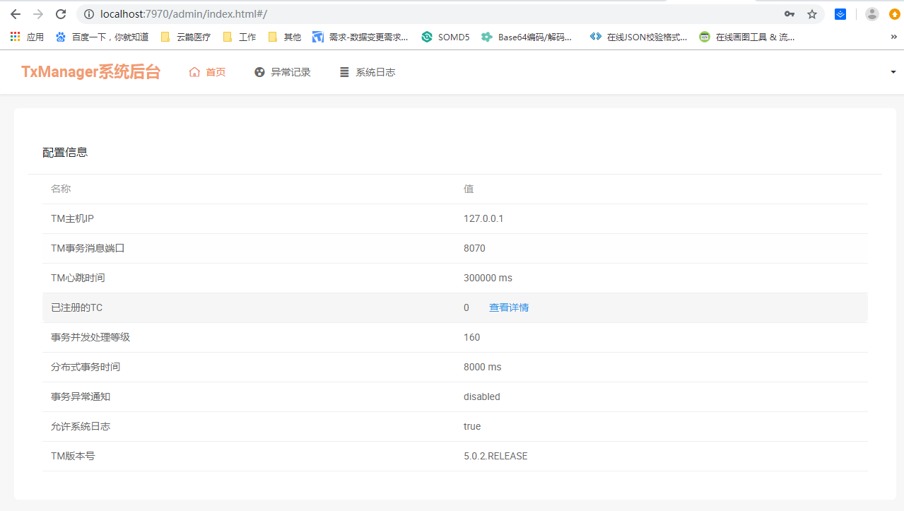Expand the bookmarks overflow chevron
The height and width of the screenshot is (511, 904).
pos(893,37)
